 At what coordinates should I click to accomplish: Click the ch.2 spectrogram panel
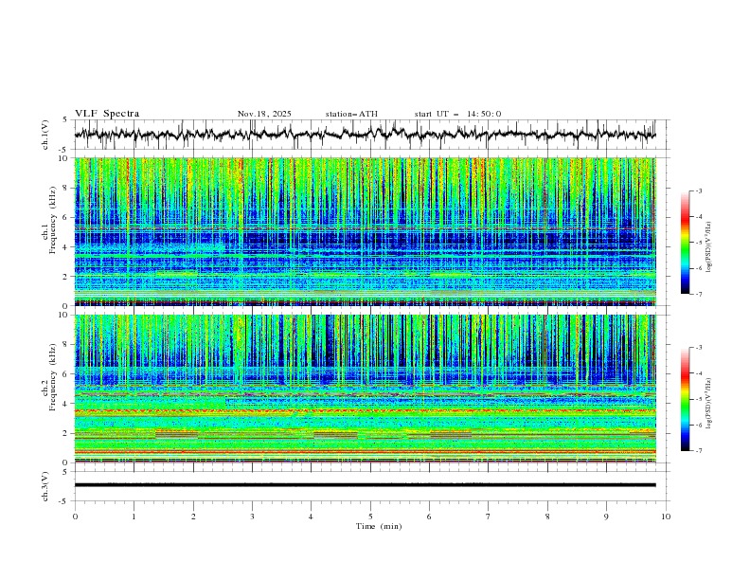coord(365,389)
